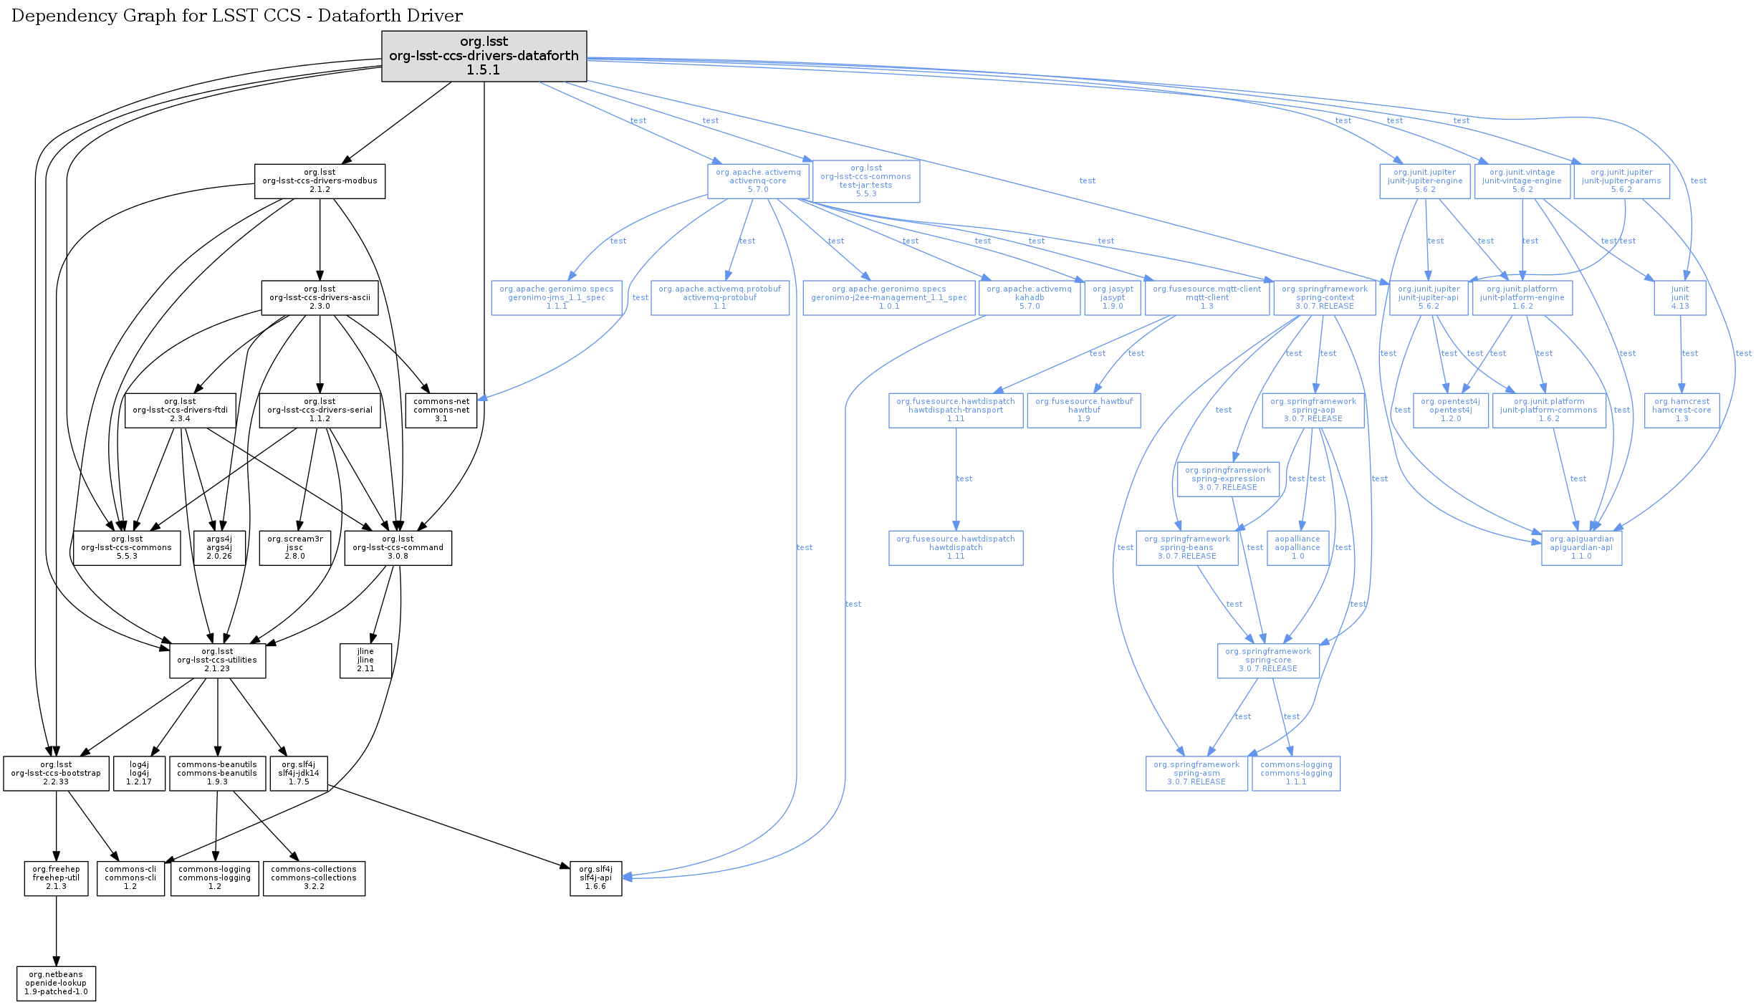1756x1005 pixels.
Task: Select the org-lsst-ccs-utilities 2.1.23 node
Action: (x=217, y=660)
